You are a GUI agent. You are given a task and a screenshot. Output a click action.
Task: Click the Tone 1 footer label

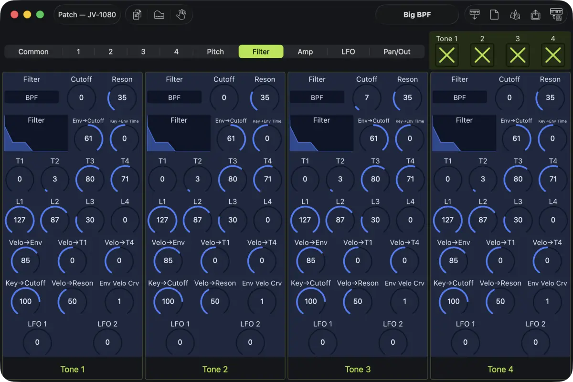(x=73, y=369)
